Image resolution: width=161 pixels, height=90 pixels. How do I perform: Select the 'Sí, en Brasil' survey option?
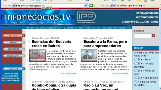tap(136, 59)
